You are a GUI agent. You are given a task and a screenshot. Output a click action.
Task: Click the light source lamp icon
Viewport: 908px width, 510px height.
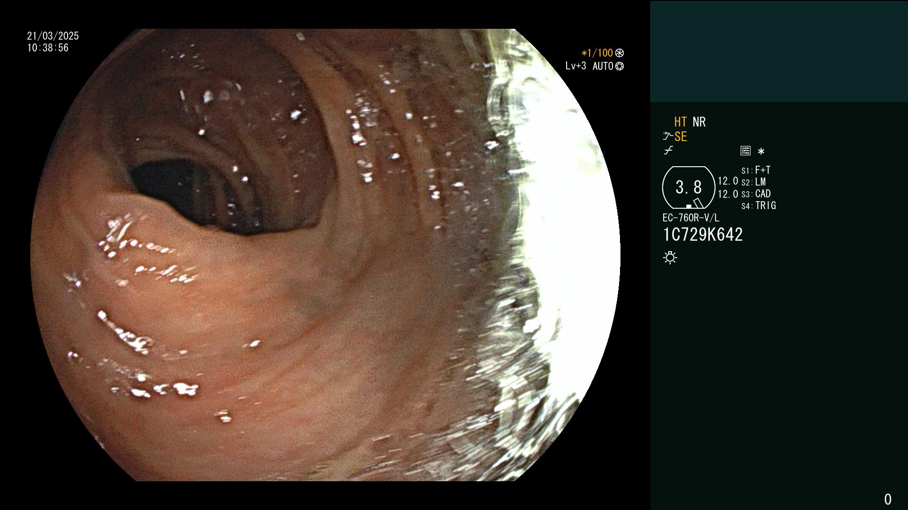pyautogui.click(x=670, y=257)
